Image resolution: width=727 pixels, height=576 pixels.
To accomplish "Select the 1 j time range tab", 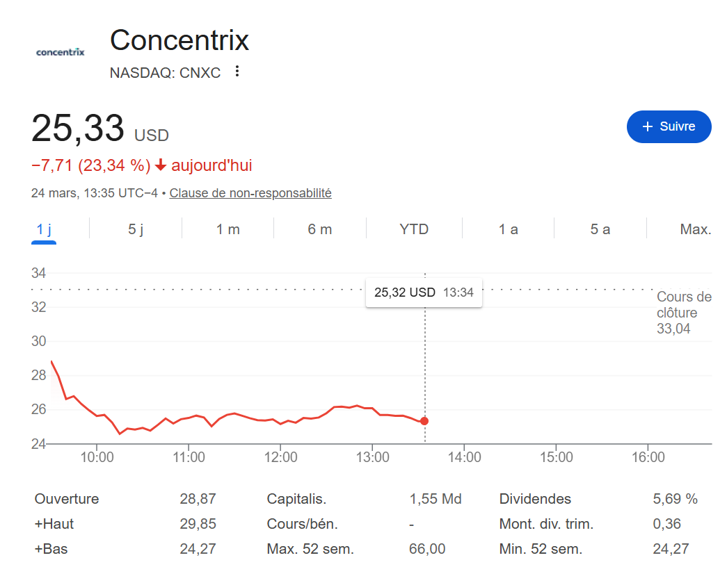I will point(44,229).
